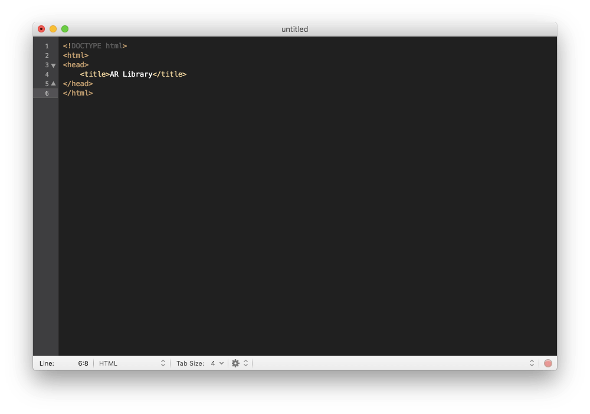
Task: Open the HTML language selector dropdown
Action: (132, 363)
